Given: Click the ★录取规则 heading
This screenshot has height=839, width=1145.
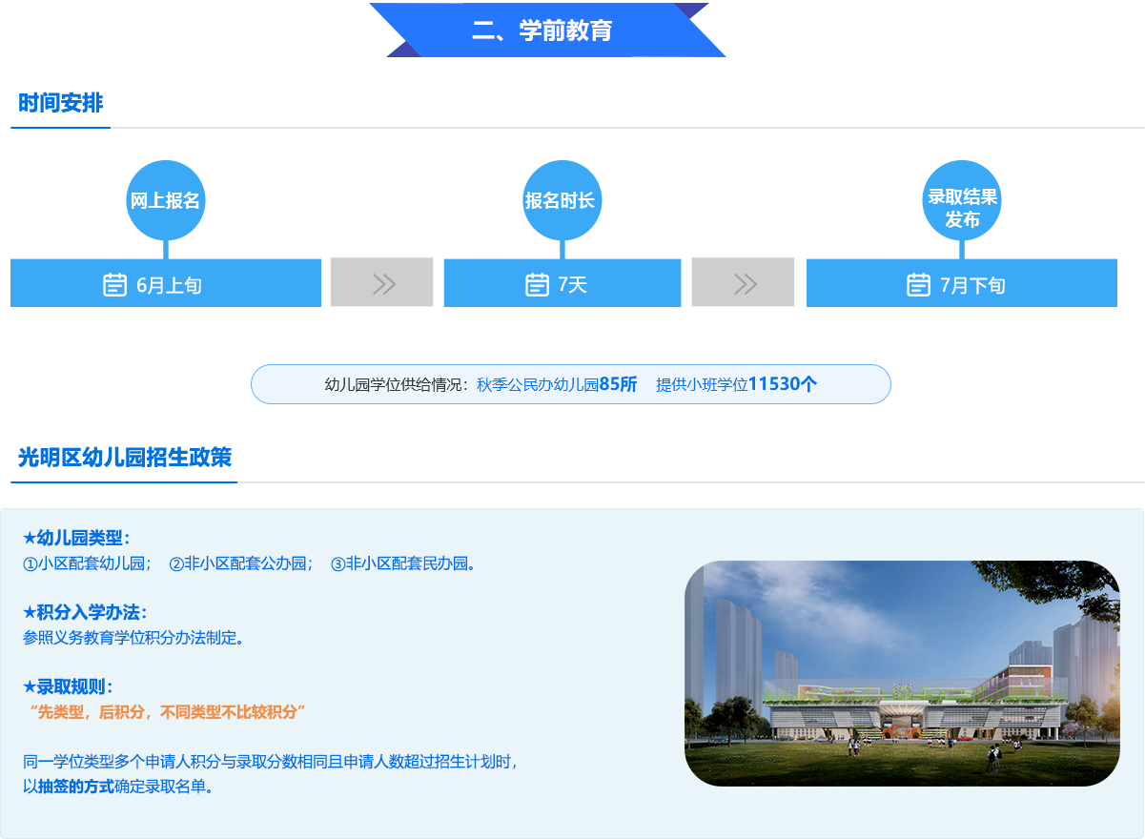Looking at the screenshot, I should [x=68, y=687].
